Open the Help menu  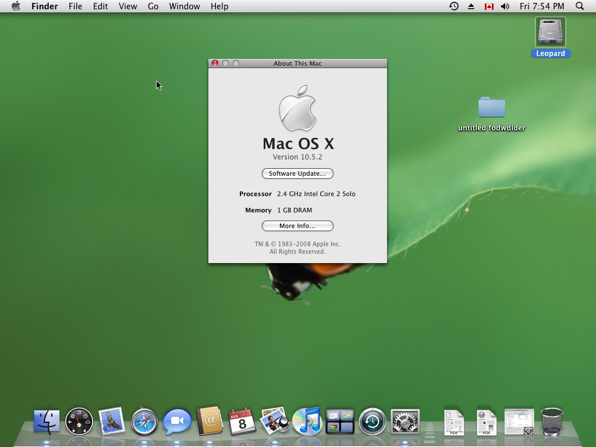[219, 6]
